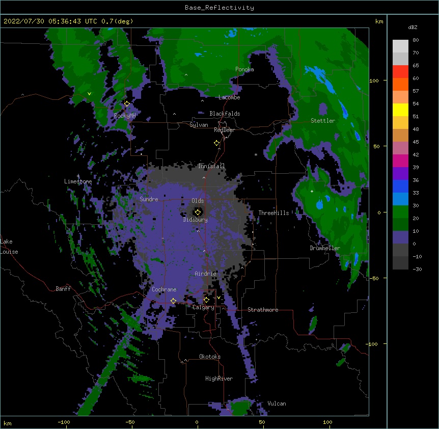Click the RedDeer city label

click(225, 130)
